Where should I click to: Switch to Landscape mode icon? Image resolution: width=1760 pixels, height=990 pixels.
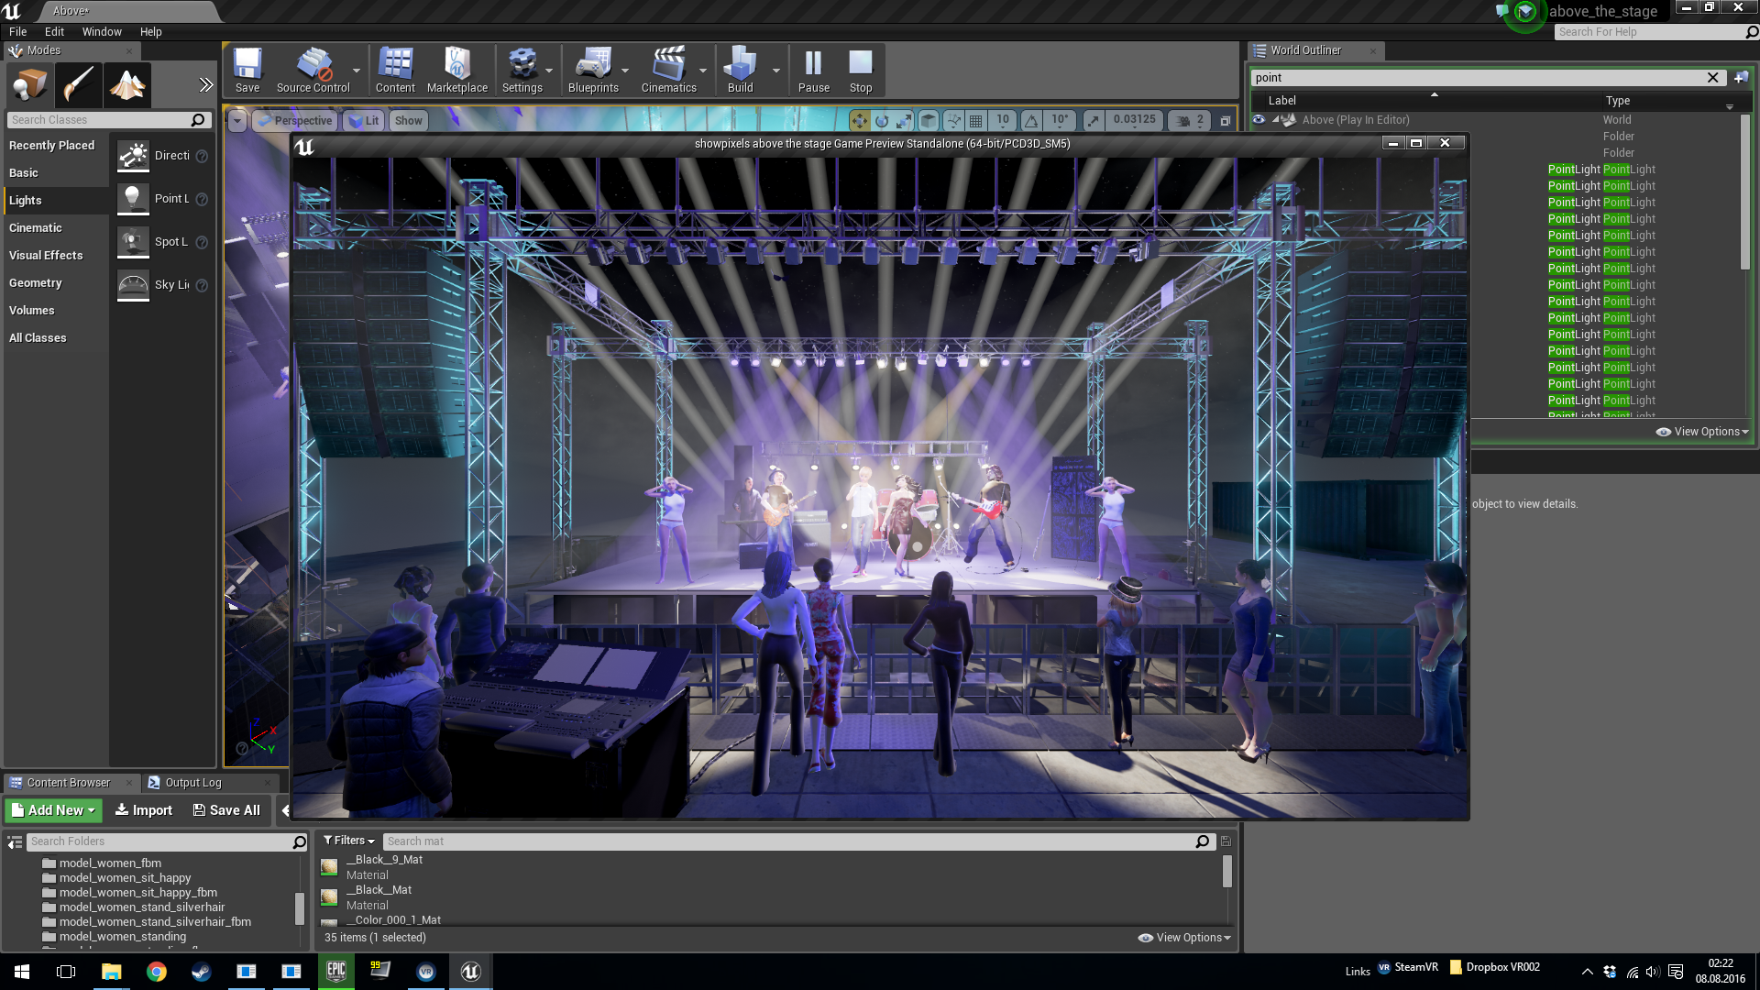coord(127,85)
